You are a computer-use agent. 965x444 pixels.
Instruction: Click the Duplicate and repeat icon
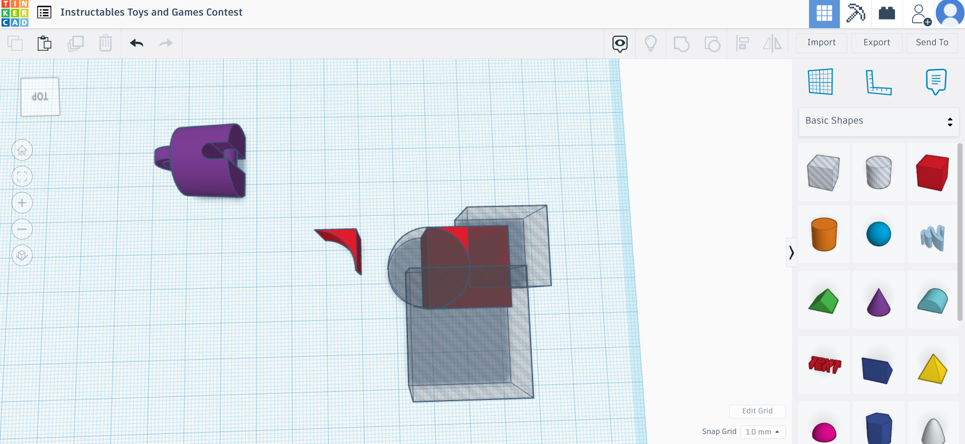click(x=75, y=43)
